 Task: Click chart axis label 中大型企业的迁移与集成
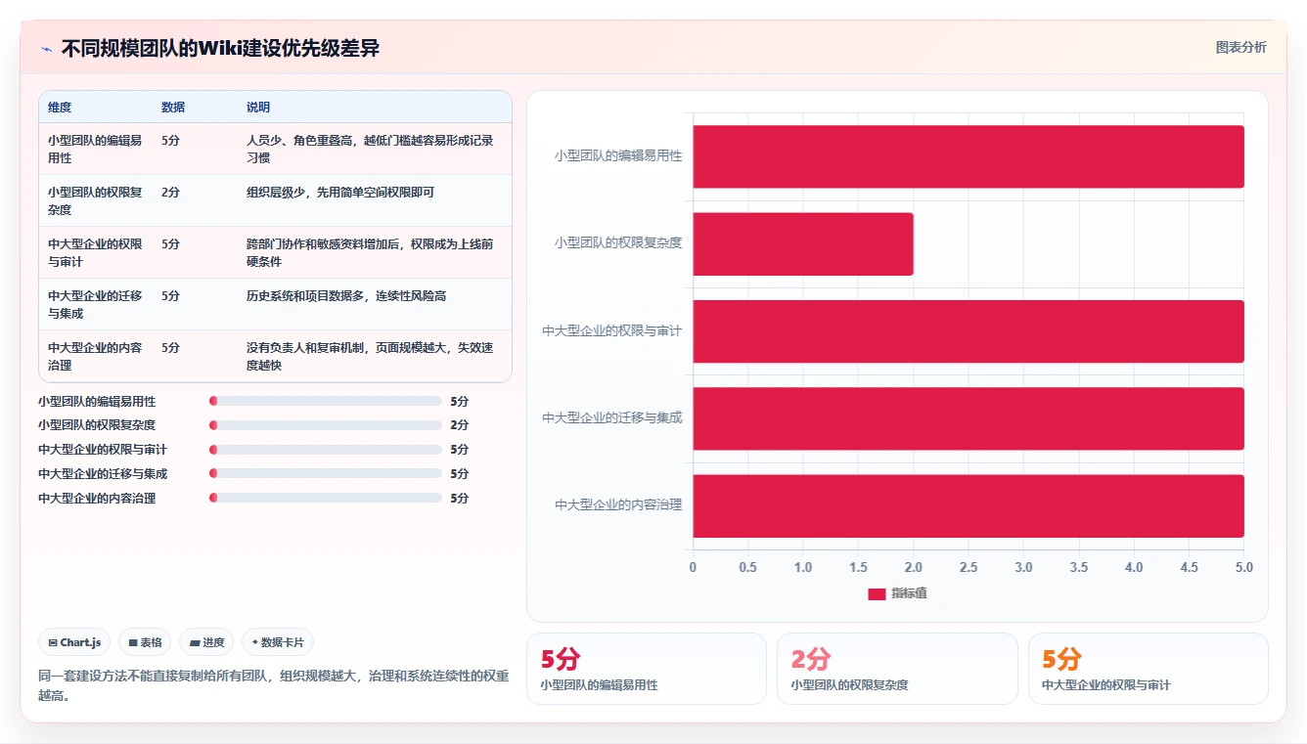pos(612,417)
